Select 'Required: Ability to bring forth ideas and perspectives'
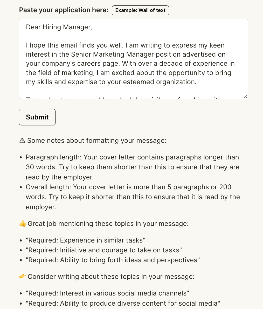Image resolution: width=263 pixels, height=309 pixels. 112,260
